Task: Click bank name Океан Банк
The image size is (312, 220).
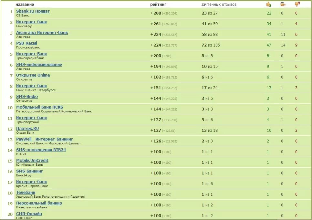Action: tap(25, 132)
